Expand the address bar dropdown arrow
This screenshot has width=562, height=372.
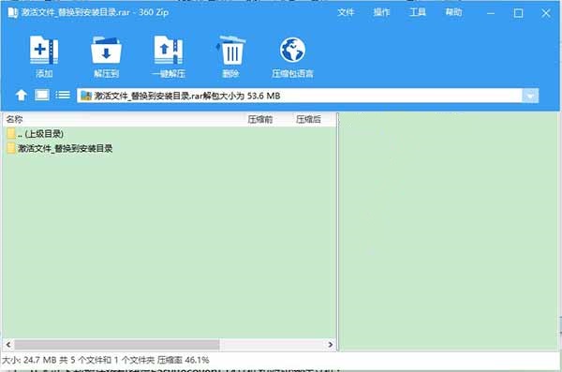click(x=530, y=96)
